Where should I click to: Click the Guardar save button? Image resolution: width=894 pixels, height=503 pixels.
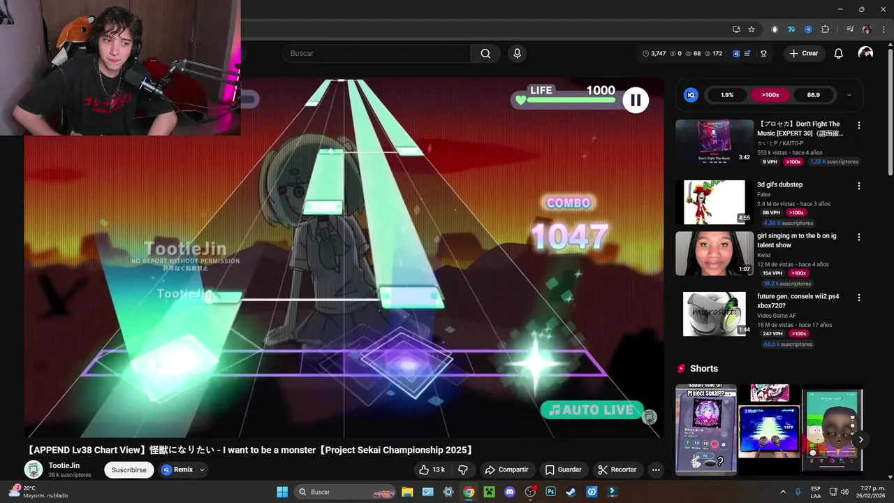click(563, 469)
